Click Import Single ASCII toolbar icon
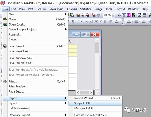This screenshot has height=117, width=151. (x=83, y=15)
